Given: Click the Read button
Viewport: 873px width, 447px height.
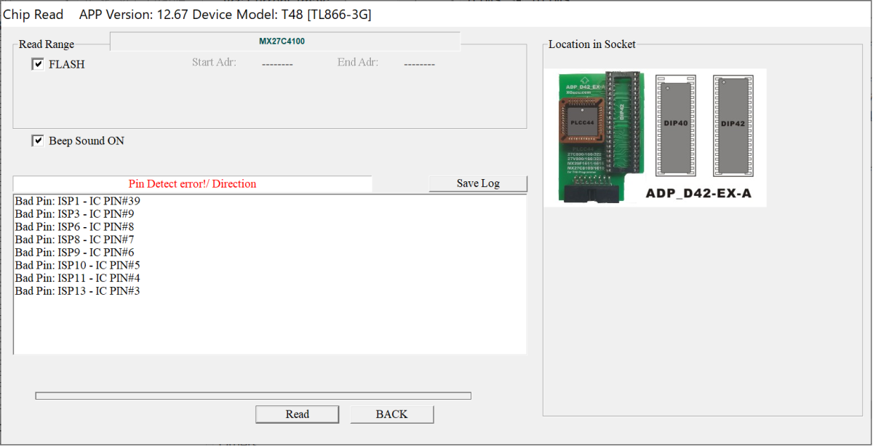Looking at the screenshot, I should tap(297, 414).
